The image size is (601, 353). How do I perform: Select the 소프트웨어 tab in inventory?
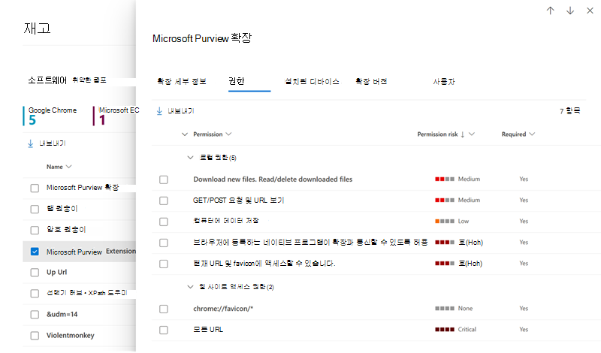pos(47,80)
